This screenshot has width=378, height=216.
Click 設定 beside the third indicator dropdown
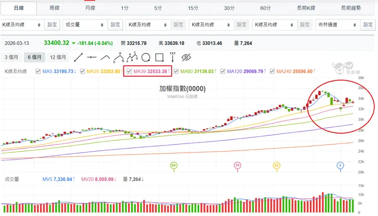coord(178,25)
